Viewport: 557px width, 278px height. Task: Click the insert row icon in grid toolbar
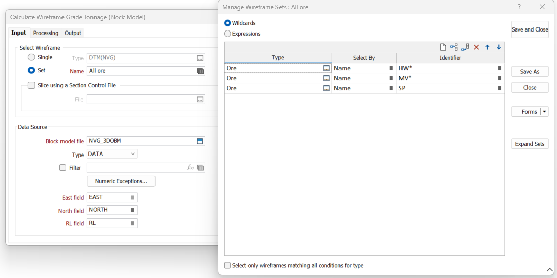454,47
